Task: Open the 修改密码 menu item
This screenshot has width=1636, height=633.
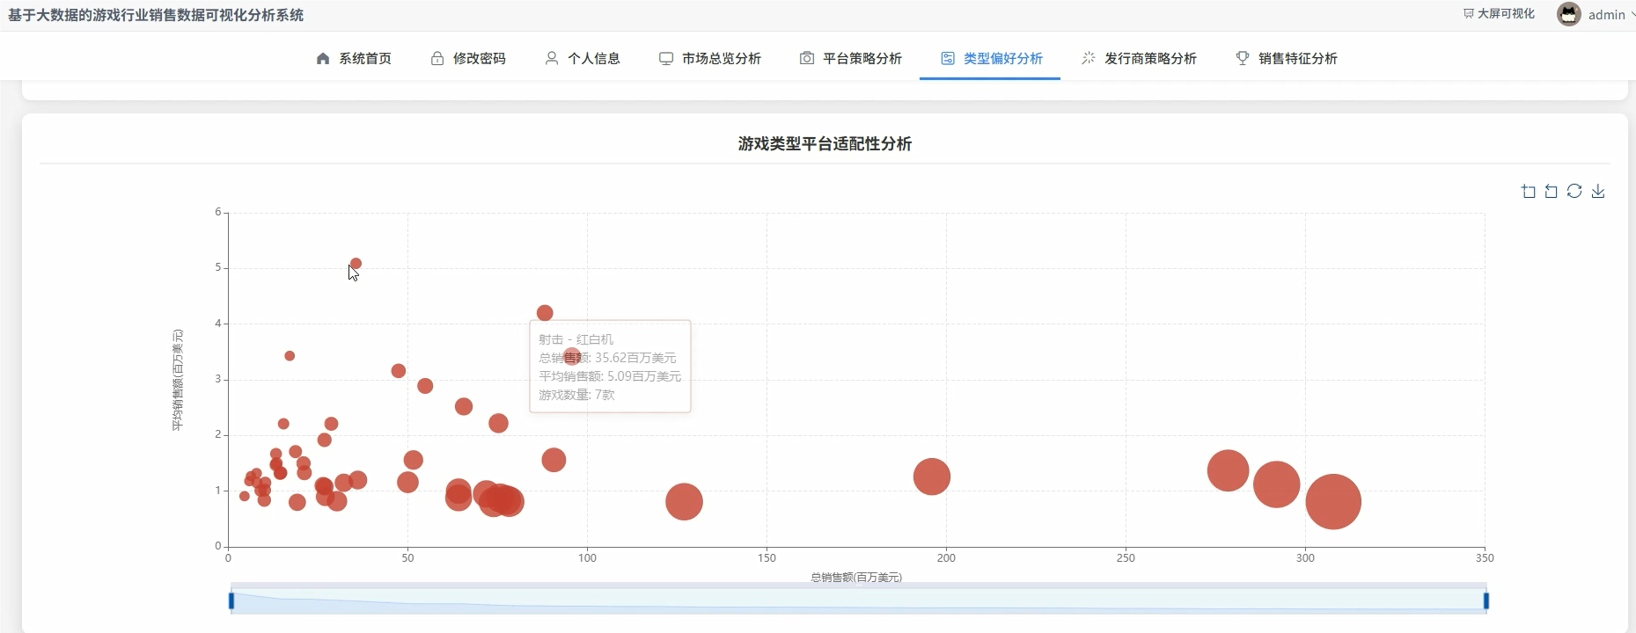Action: (x=468, y=58)
